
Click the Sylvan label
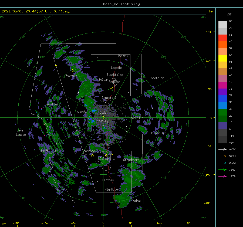(103, 80)
